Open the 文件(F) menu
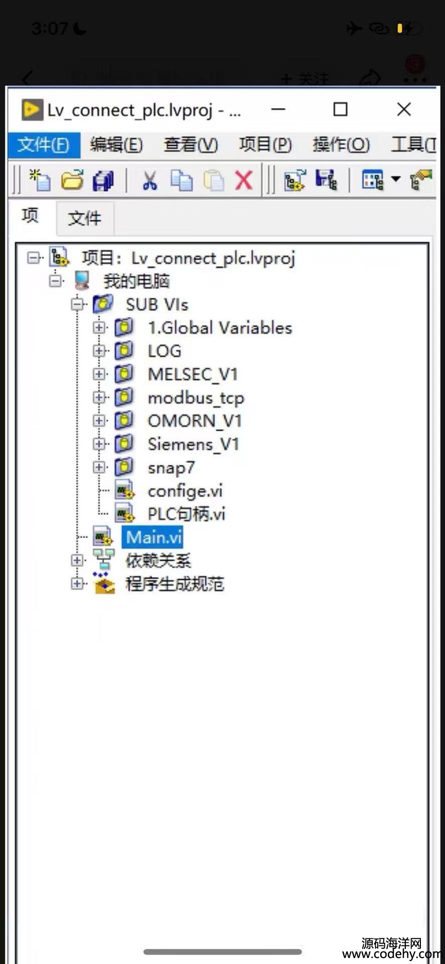 click(x=44, y=145)
